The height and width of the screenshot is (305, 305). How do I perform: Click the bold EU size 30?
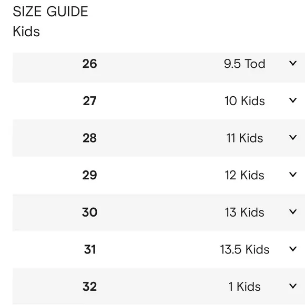tap(89, 212)
